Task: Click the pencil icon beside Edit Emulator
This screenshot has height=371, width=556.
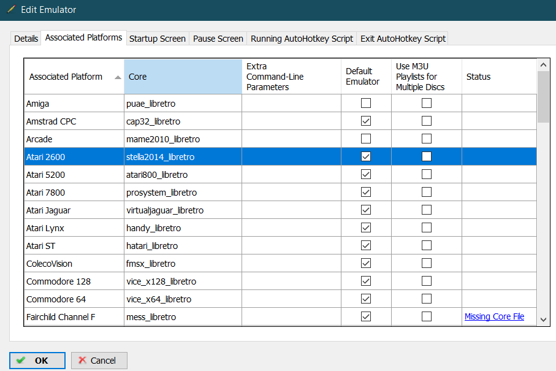Action: click(x=12, y=9)
